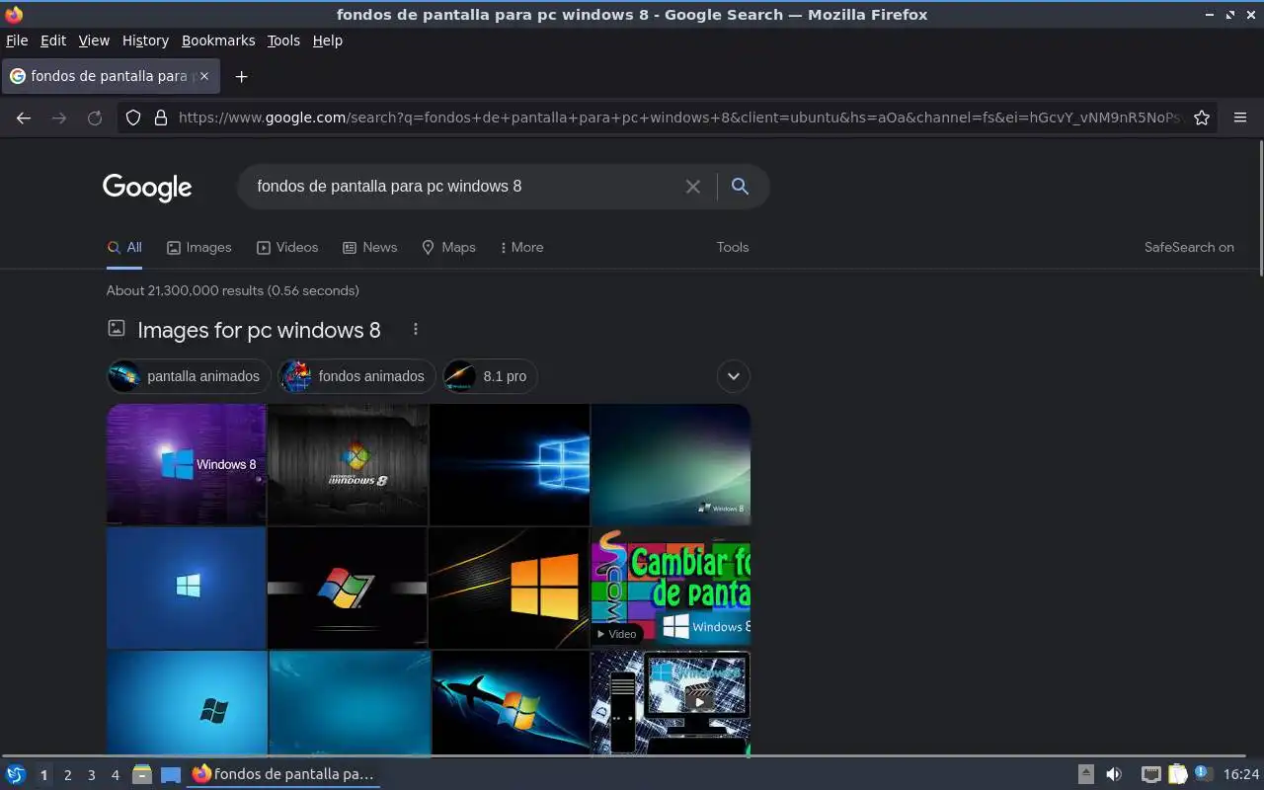
Task: Open the purple Windows 8 wallpaper thumbnail
Action: click(x=187, y=464)
